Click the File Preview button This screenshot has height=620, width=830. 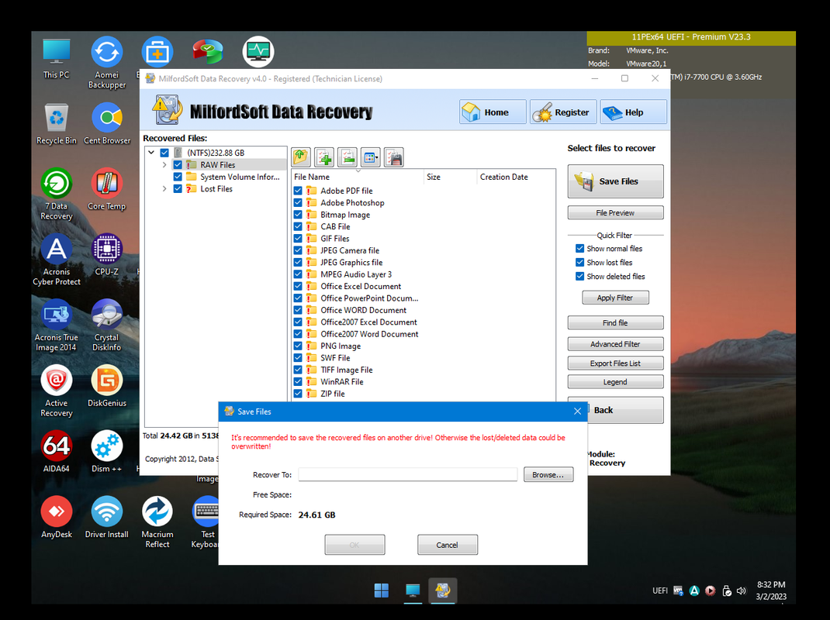coord(615,212)
